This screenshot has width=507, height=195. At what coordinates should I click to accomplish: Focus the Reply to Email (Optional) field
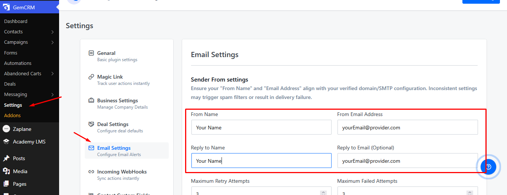(407, 161)
